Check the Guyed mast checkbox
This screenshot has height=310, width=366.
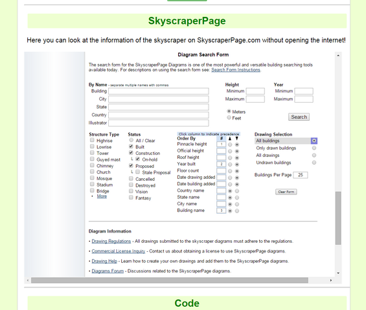coord(92,159)
